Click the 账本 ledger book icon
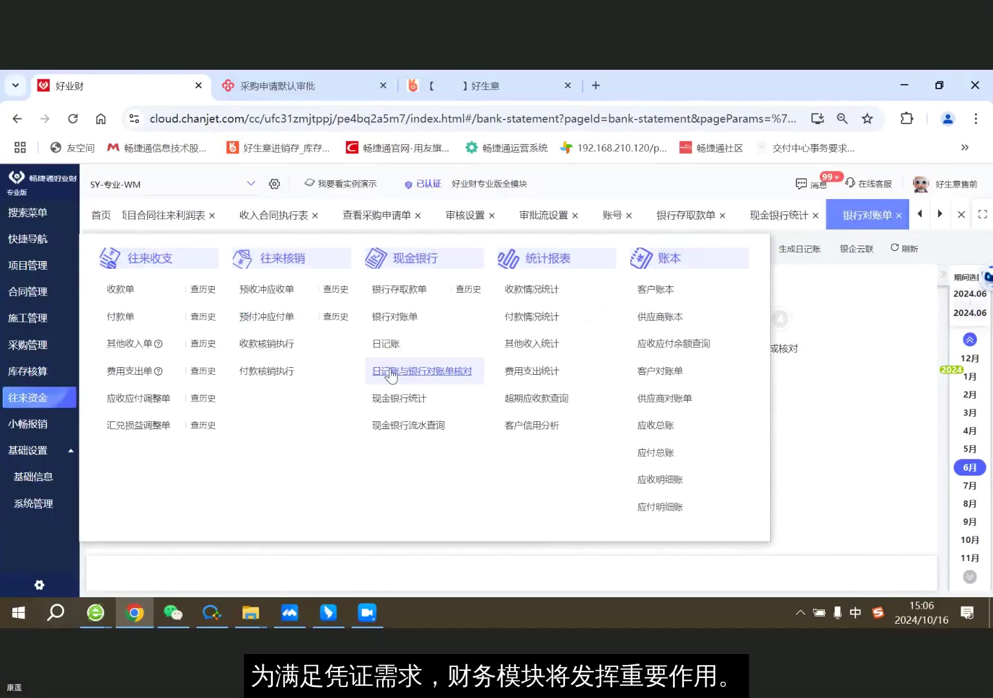Image resolution: width=993 pixels, height=698 pixels. [x=641, y=257]
